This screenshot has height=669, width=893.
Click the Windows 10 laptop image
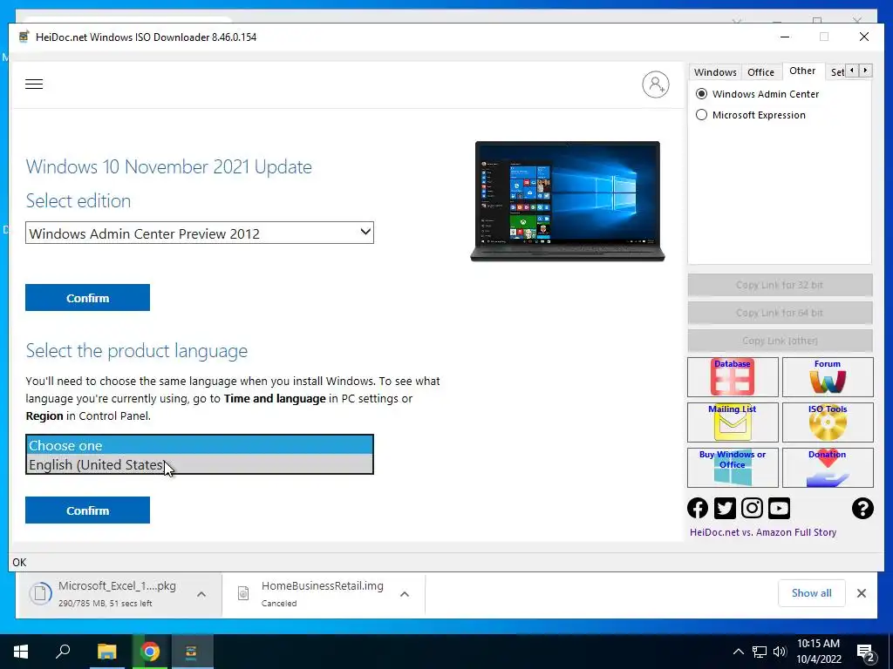[x=567, y=201]
